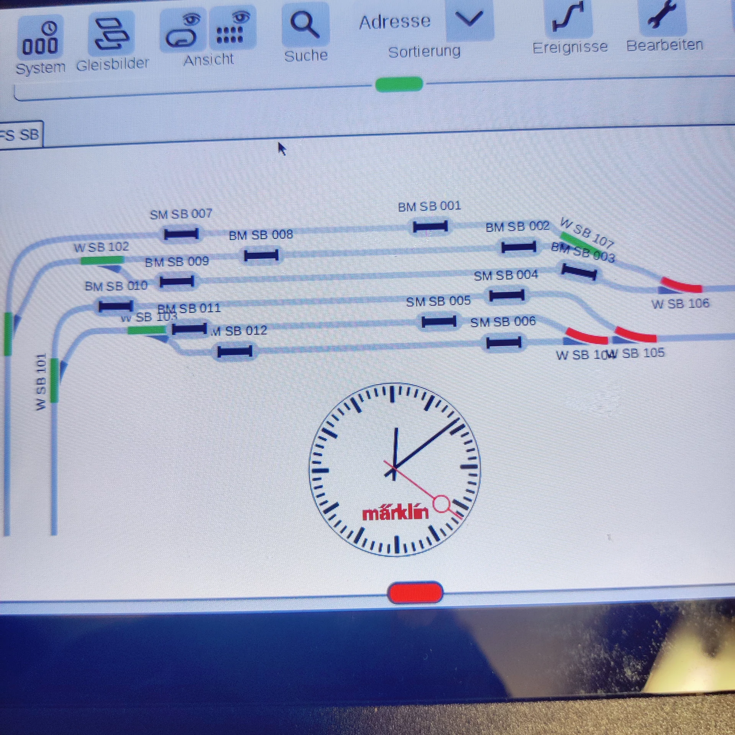Click contact SM SB 007 symbol
735x735 pixels.
pyautogui.click(x=181, y=234)
